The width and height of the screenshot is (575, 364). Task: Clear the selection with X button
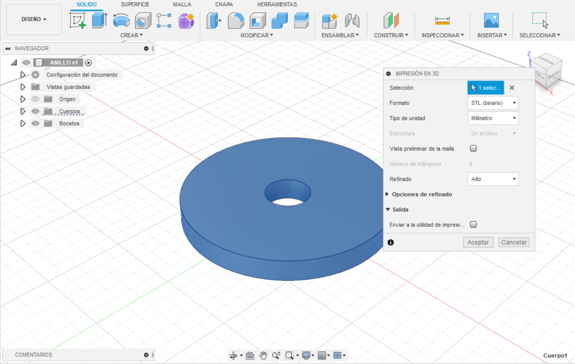pyautogui.click(x=512, y=88)
